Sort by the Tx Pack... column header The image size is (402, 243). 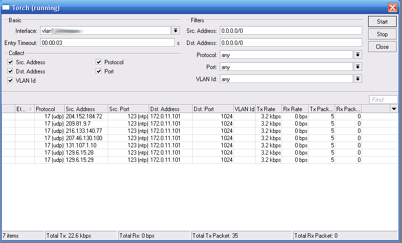click(x=322, y=109)
